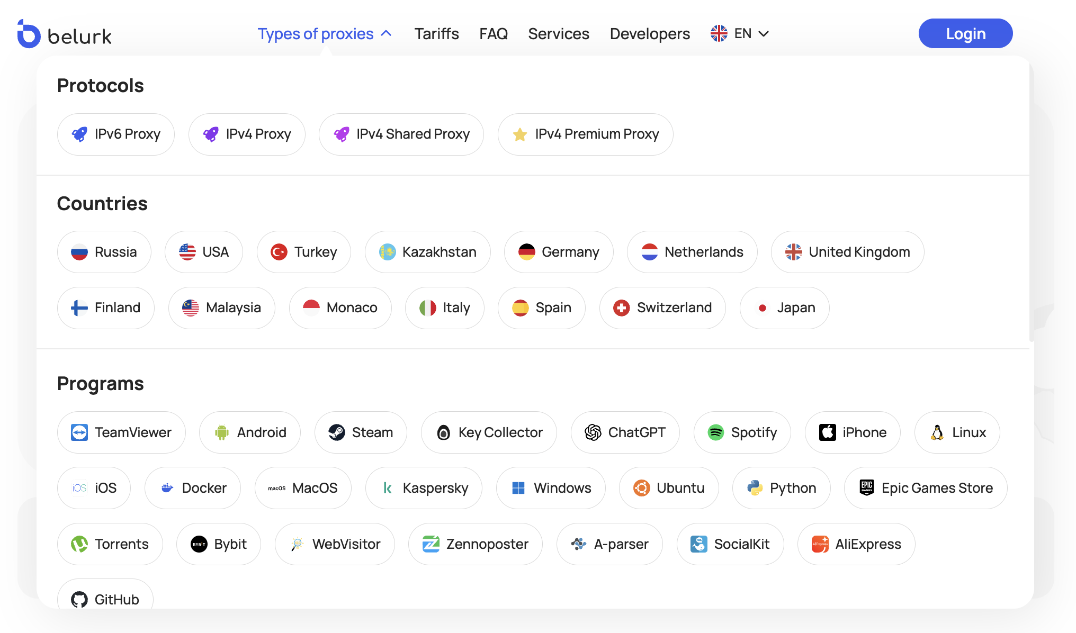This screenshot has width=1076, height=633.
Task: Click the Docker whale icon
Action: point(167,488)
